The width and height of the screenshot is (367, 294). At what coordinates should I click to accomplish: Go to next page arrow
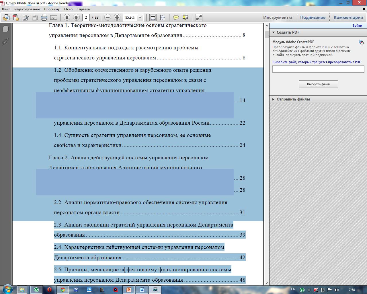pyautogui.click(x=76, y=18)
